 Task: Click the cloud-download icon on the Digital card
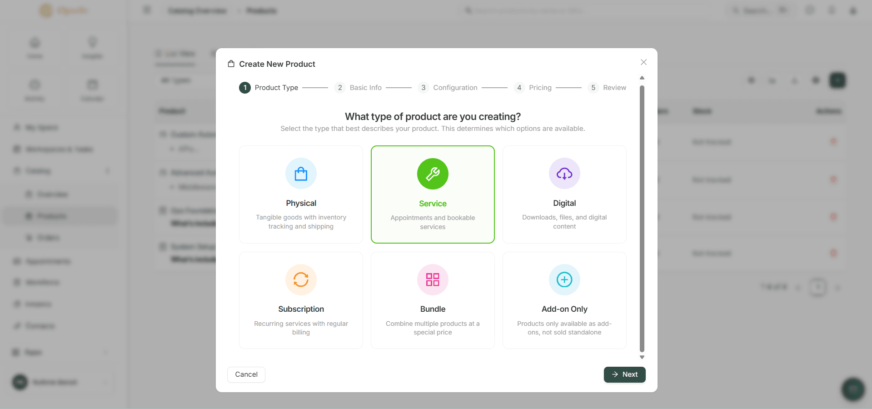pos(564,174)
